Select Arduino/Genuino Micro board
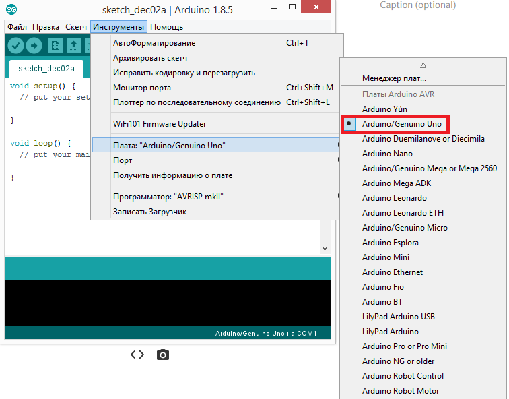The height and width of the screenshot is (399, 509). coord(423,228)
